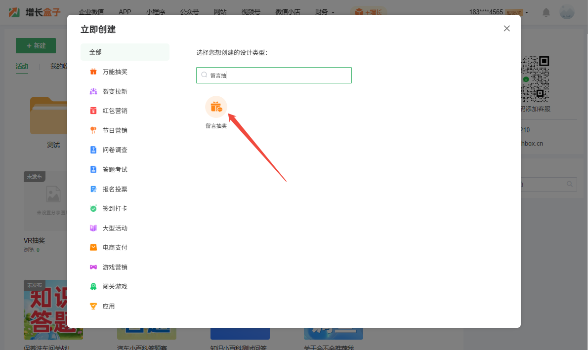Screen dimensions: 588x350
Task: Open account dropdown next to phone number
Action: click(x=527, y=12)
